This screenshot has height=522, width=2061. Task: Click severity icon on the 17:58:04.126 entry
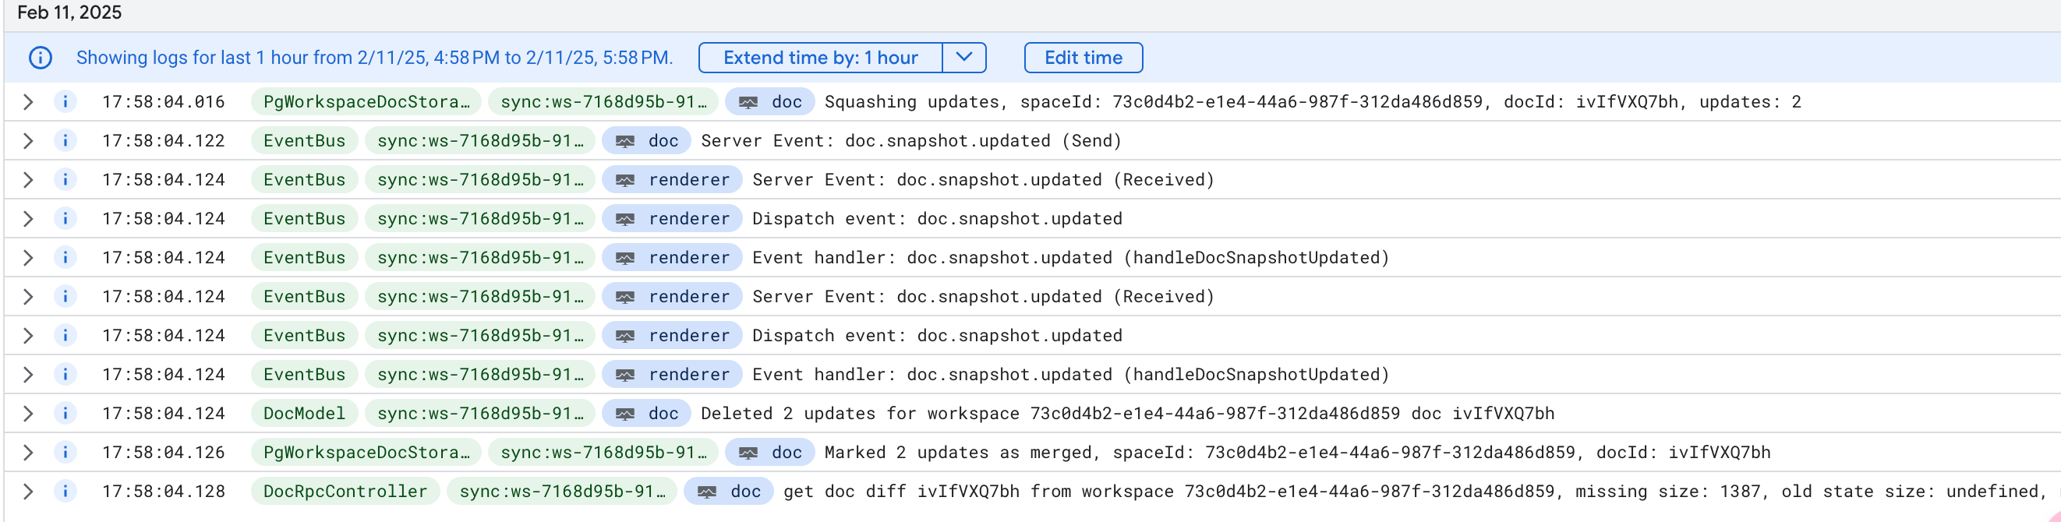point(65,453)
